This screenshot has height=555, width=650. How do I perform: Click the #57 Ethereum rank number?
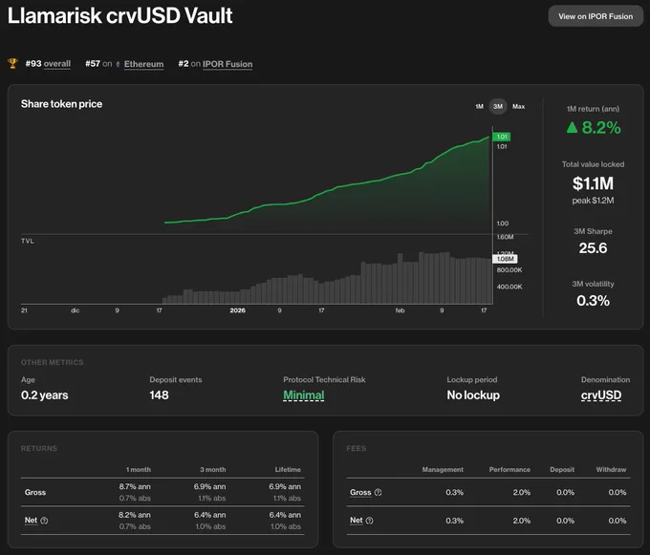coord(93,63)
